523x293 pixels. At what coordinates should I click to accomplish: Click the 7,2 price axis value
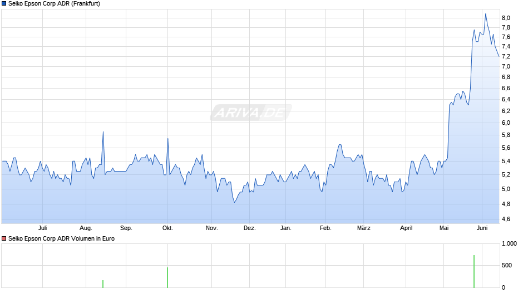click(506, 56)
